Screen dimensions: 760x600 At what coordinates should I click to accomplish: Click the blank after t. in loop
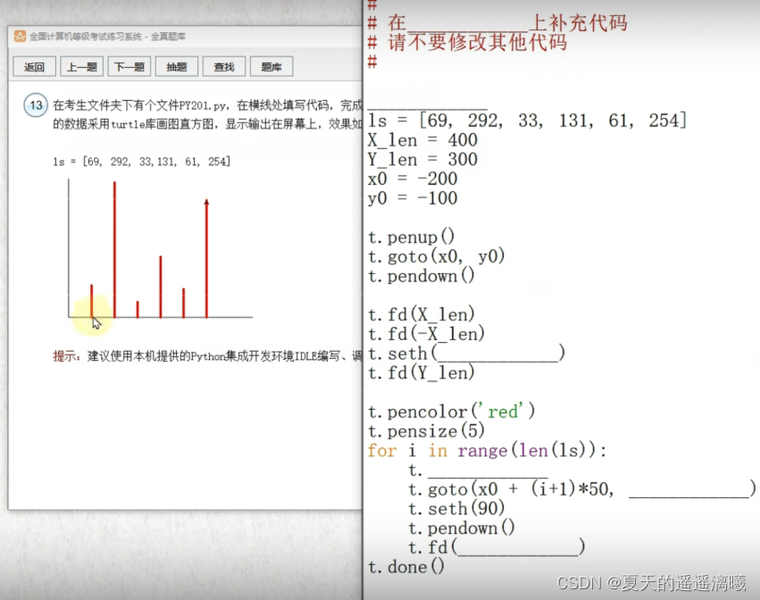click(x=488, y=471)
